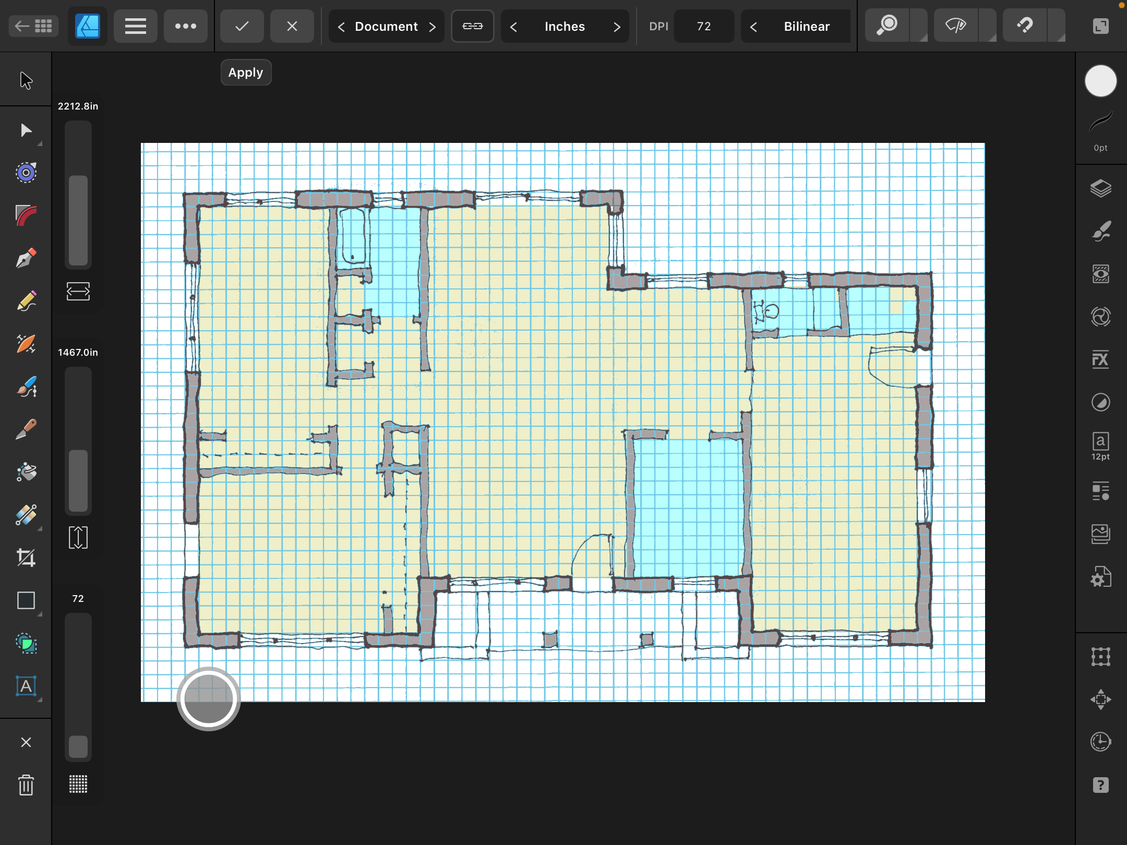
Task: Select the Pen tool
Action: (26, 258)
